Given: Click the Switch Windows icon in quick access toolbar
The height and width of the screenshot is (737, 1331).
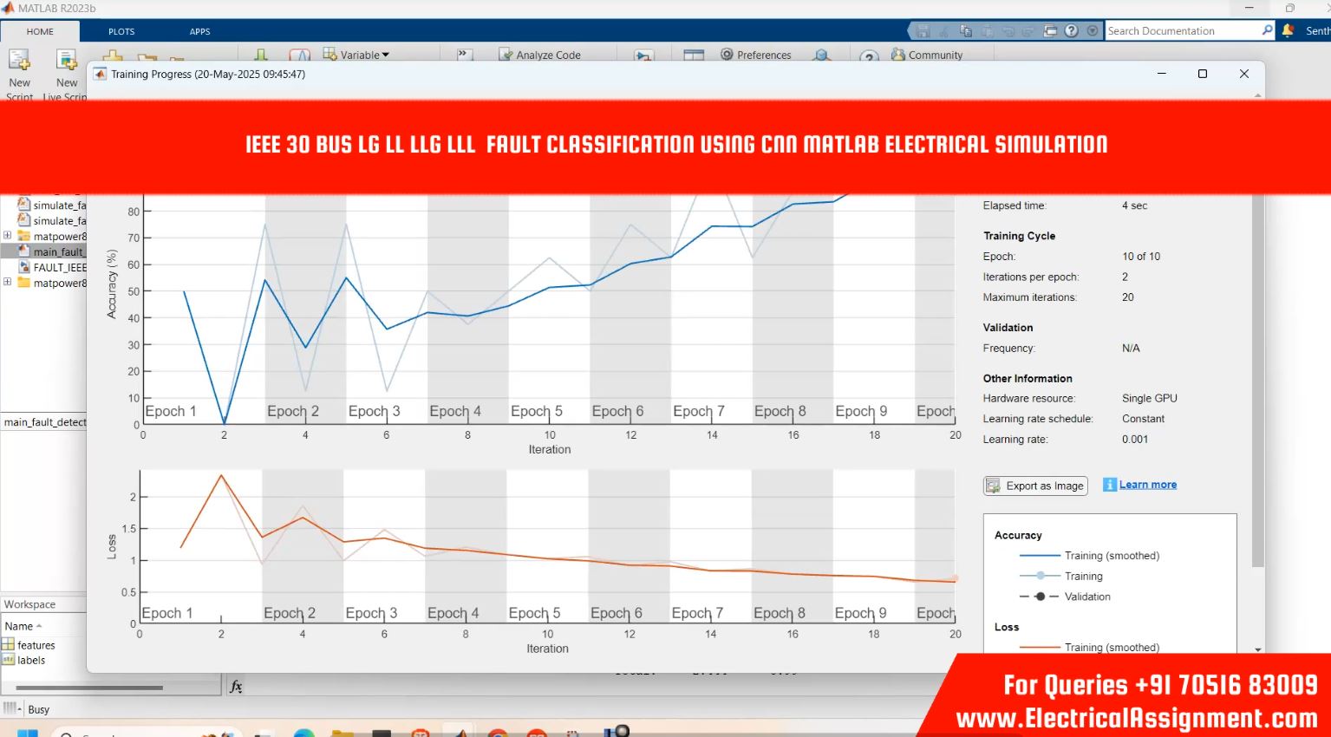Looking at the screenshot, I should pyautogui.click(x=1050, y=30).
